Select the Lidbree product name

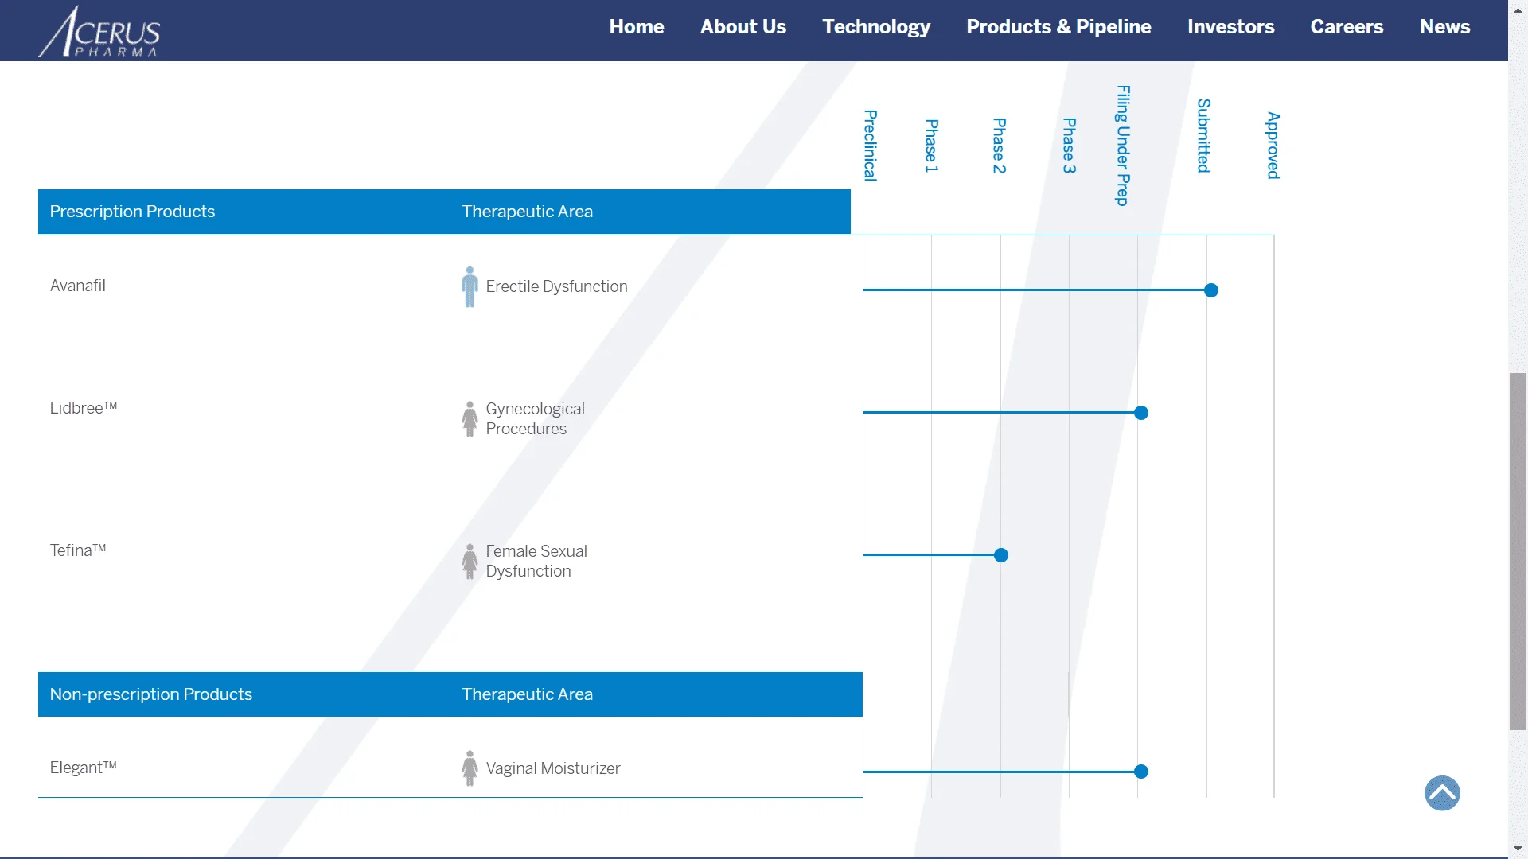pyautogui.click(x=83, y=408)
